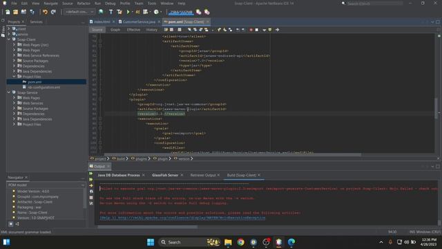This screenshot has height=249, width=442.
Task: Open the Tools menu
Action: coord(152,3)
